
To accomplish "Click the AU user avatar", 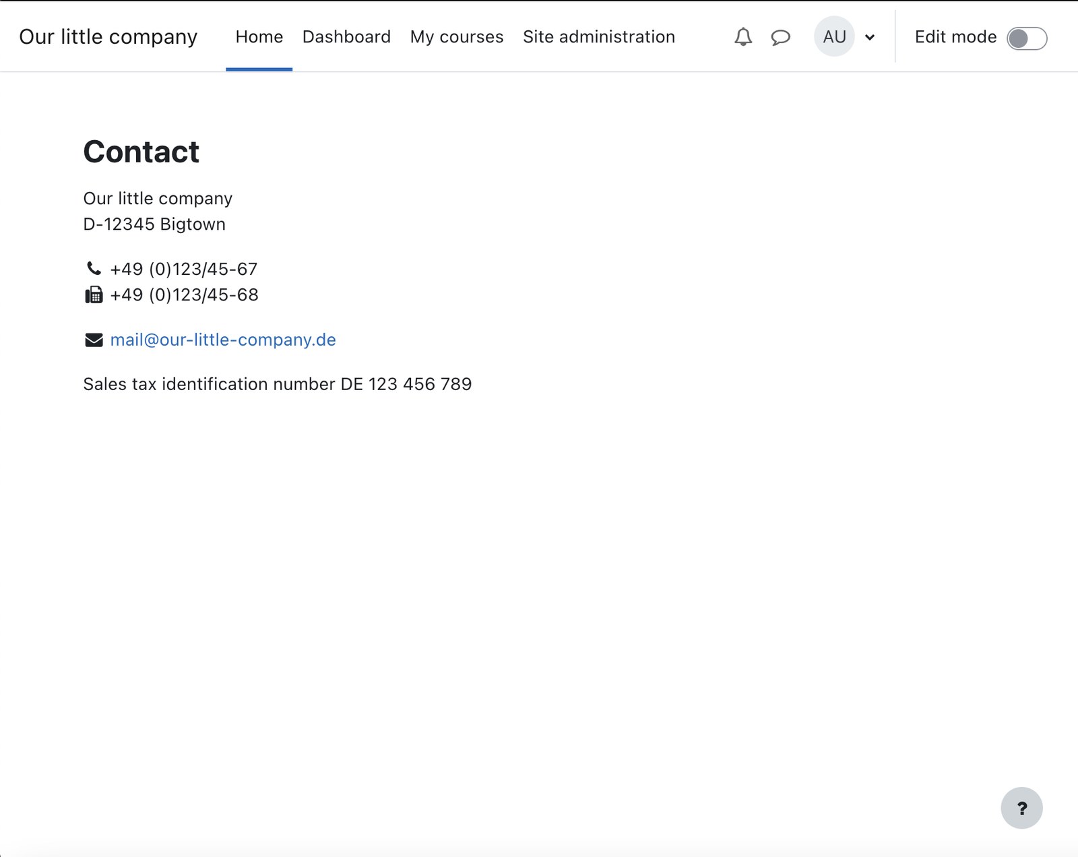I will coord(834,36).
